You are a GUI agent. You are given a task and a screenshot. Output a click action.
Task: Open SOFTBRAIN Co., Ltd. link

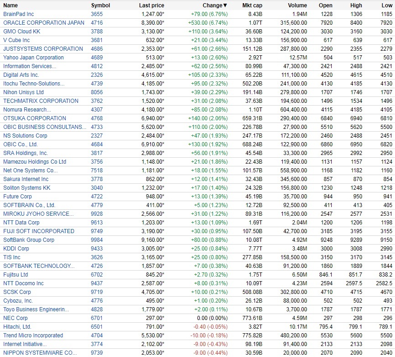coord(29,205)
